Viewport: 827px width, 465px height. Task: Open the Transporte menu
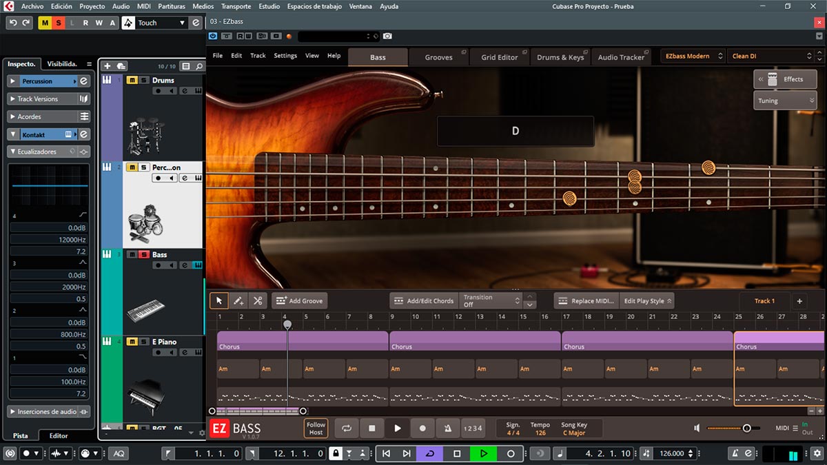pyautogui.click(x=236, y=6)
